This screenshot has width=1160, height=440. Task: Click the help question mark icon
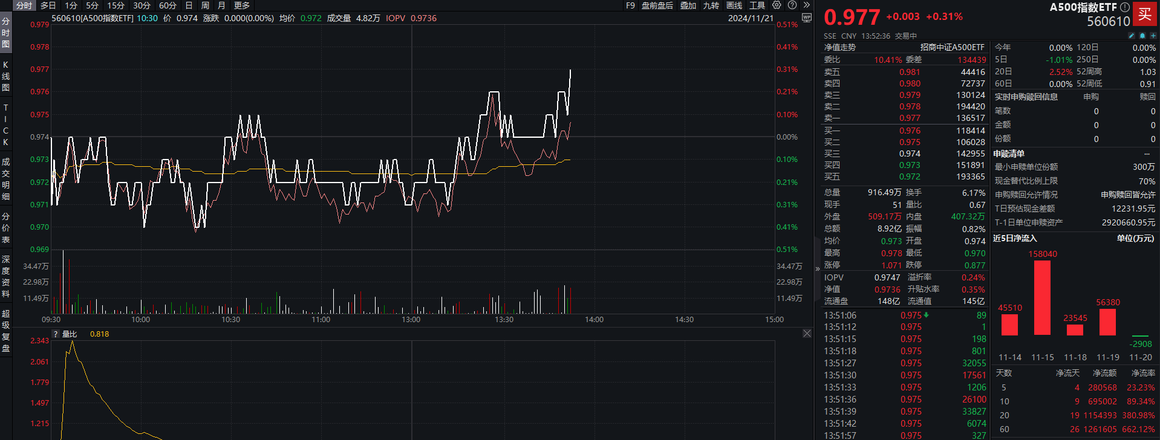point(792,5)
